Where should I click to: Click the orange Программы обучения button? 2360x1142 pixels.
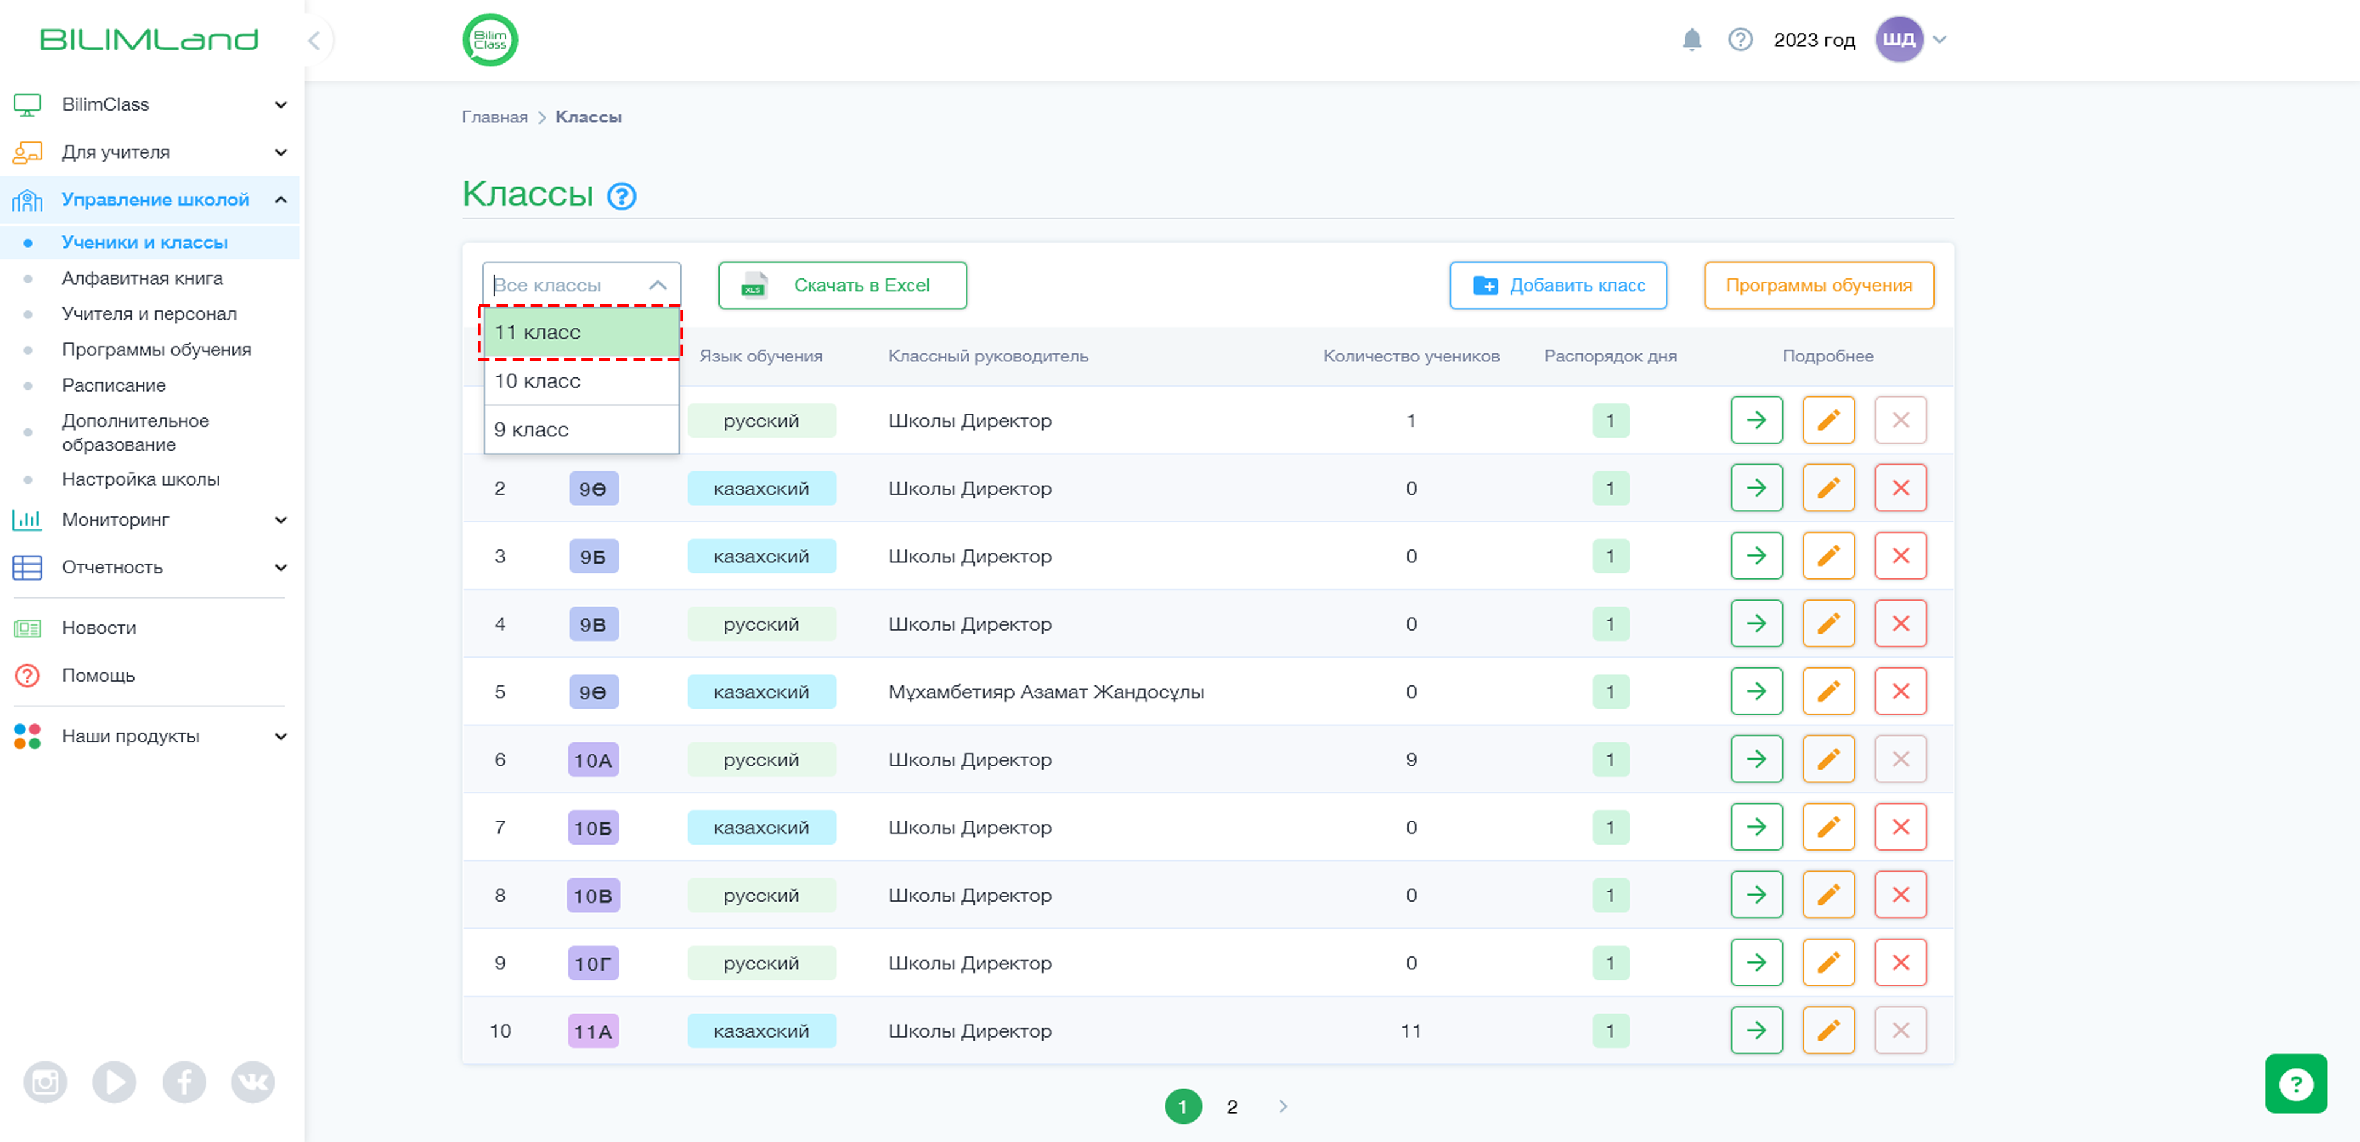(x=1819, y=285)
